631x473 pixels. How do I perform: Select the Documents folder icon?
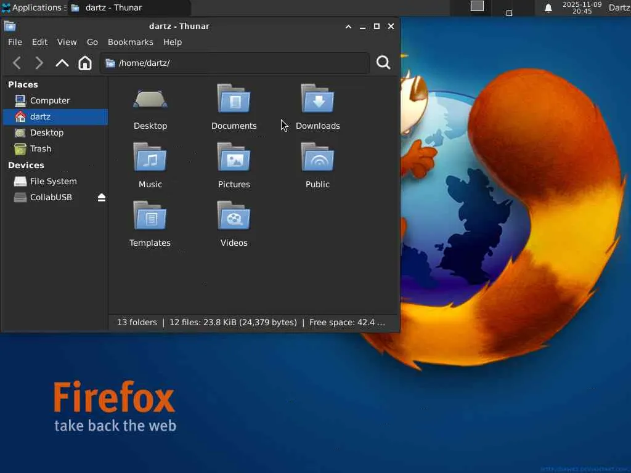[234, 99]
